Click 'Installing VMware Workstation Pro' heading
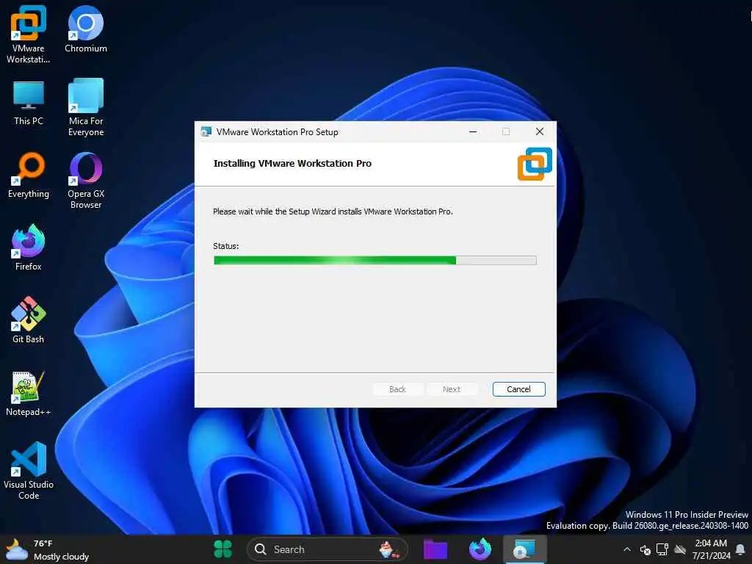The width and height of the screenshot is (752, 564). [292, 164]
